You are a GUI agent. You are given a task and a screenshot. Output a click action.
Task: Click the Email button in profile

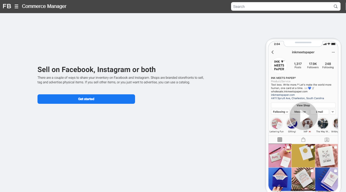pos(319,112)
